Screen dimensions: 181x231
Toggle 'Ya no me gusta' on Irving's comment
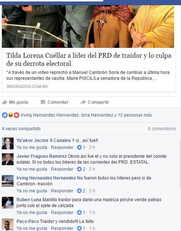pos(32,191)
